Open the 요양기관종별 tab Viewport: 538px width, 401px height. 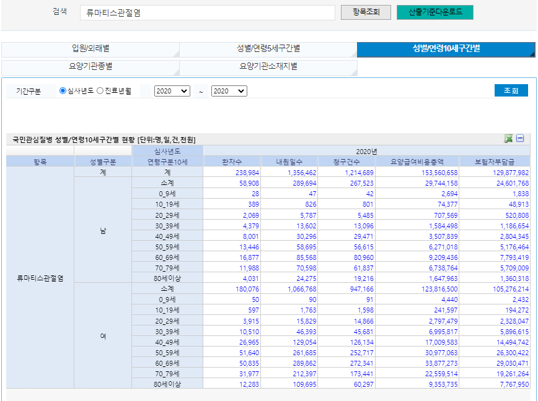tap(90, 66)
